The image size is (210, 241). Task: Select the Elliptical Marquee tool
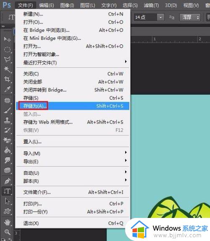click(7, 49)
